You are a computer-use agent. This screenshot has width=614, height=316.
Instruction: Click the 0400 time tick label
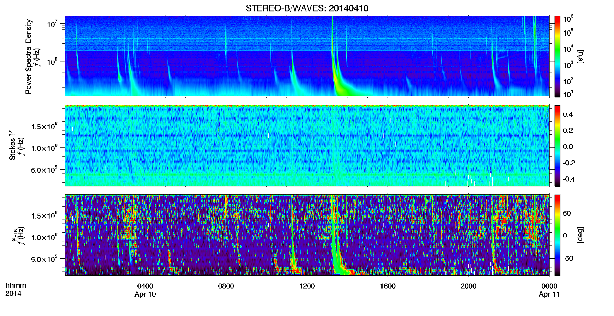(x=145, y=286)
